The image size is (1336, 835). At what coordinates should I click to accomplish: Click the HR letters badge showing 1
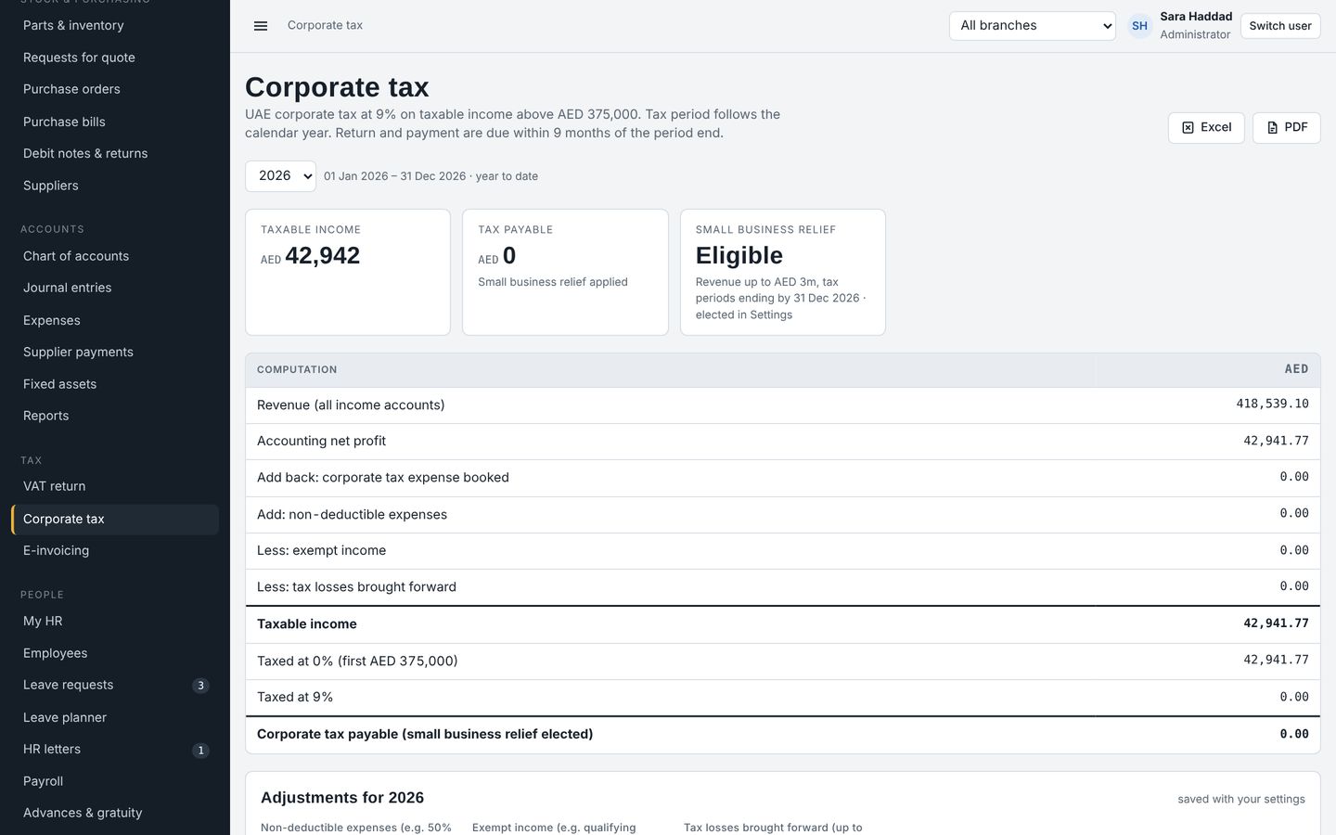(x=200, y=750)
